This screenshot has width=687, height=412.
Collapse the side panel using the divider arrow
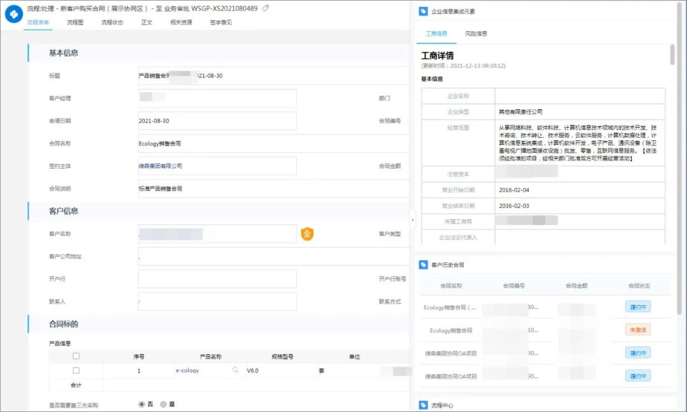click(x=412, y=220)
